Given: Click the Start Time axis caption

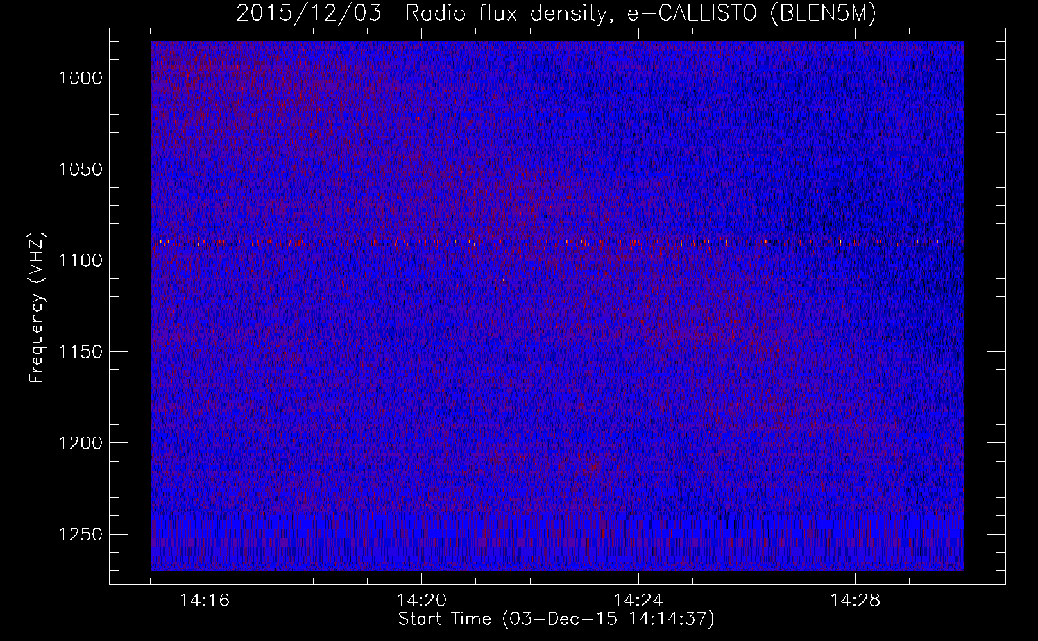Looking at the screenshot, I should pos(556,619).
